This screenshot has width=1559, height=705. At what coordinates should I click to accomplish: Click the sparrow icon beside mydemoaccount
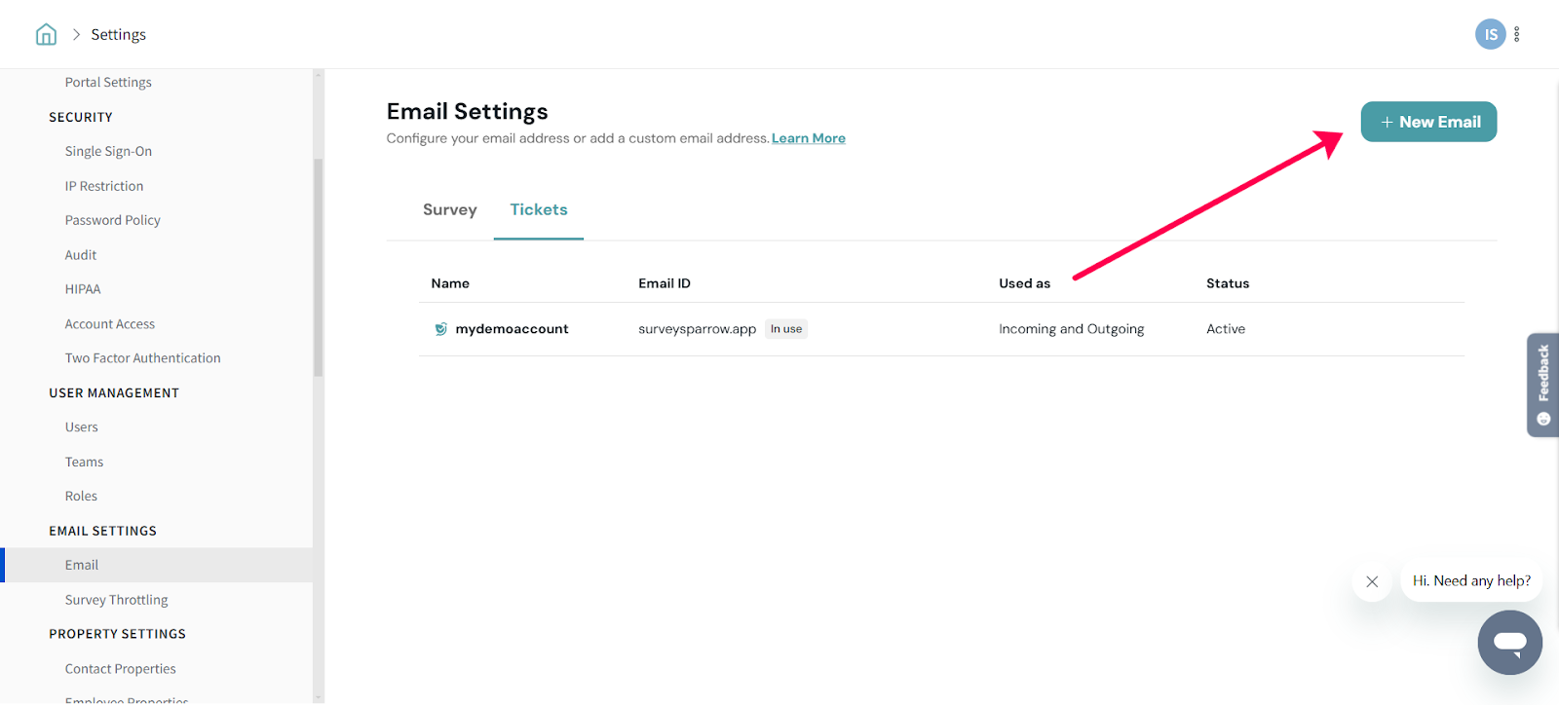(440, 329)
